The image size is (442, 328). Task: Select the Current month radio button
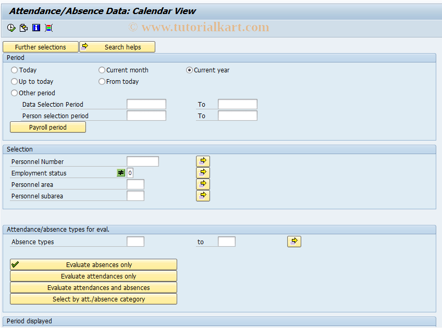click(102, 70)
